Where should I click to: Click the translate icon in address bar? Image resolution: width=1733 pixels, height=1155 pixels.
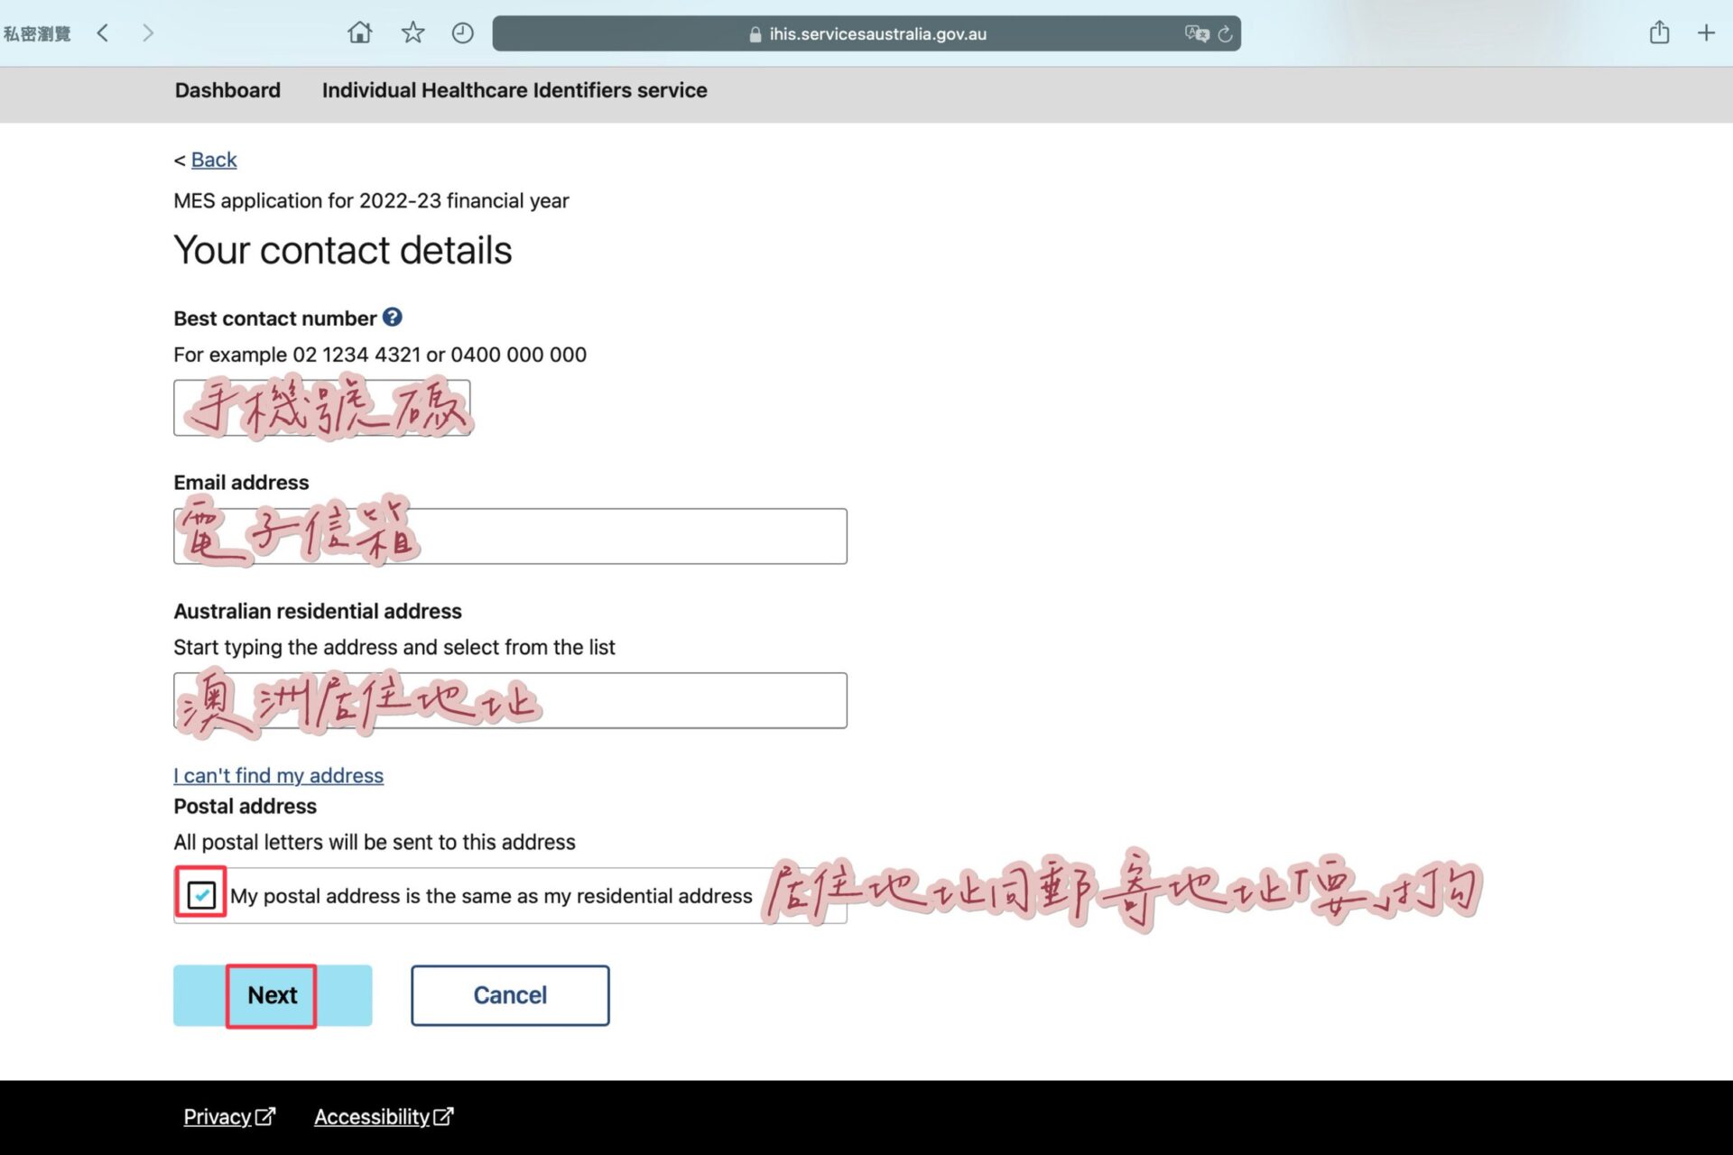point(1196,33)
